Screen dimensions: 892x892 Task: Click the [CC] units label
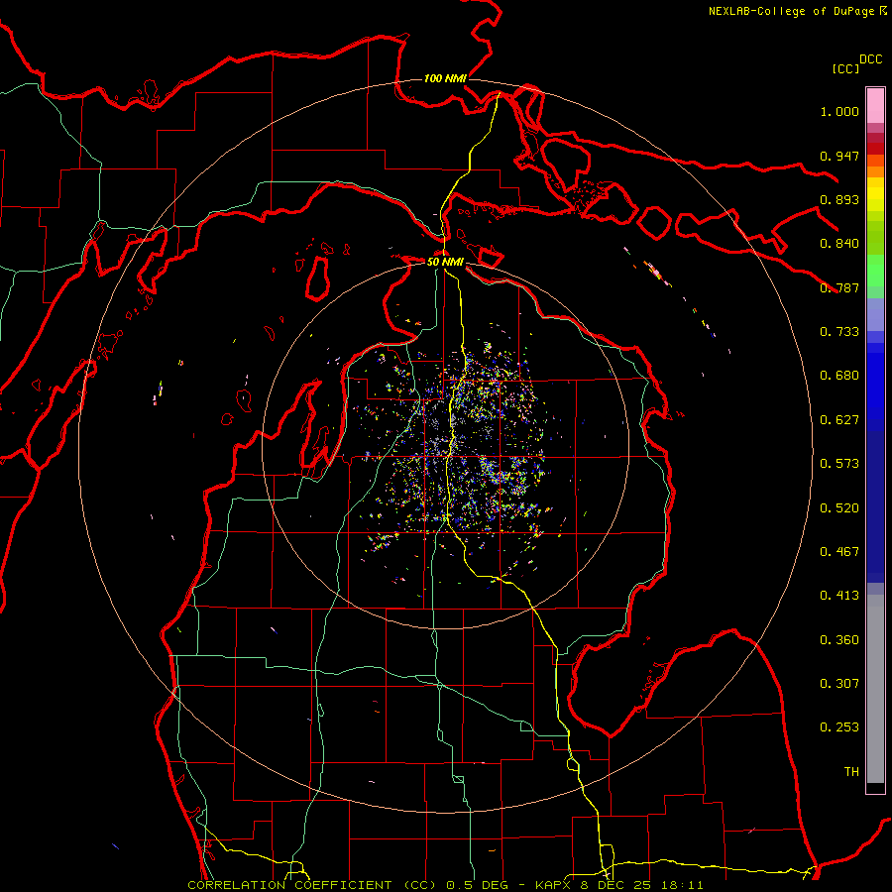(845, 68)
